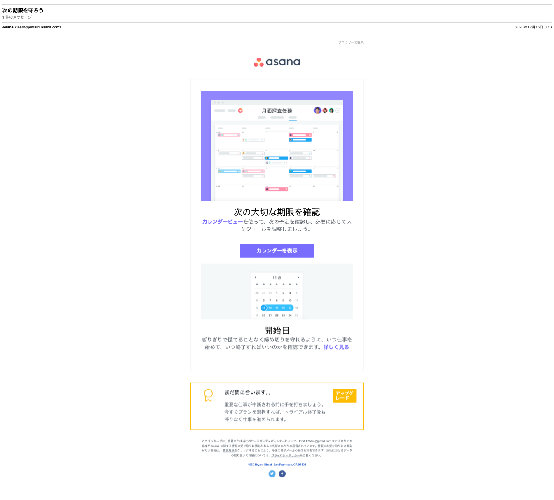Open the 1550 Bryant Street address link
554x500 pixels.
pos(277,465)
